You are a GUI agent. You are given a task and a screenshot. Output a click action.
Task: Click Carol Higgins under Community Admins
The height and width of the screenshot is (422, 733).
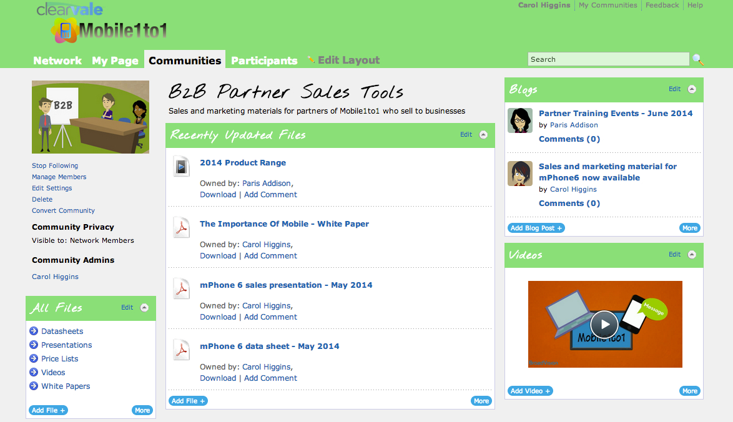[x=55, y=277]
